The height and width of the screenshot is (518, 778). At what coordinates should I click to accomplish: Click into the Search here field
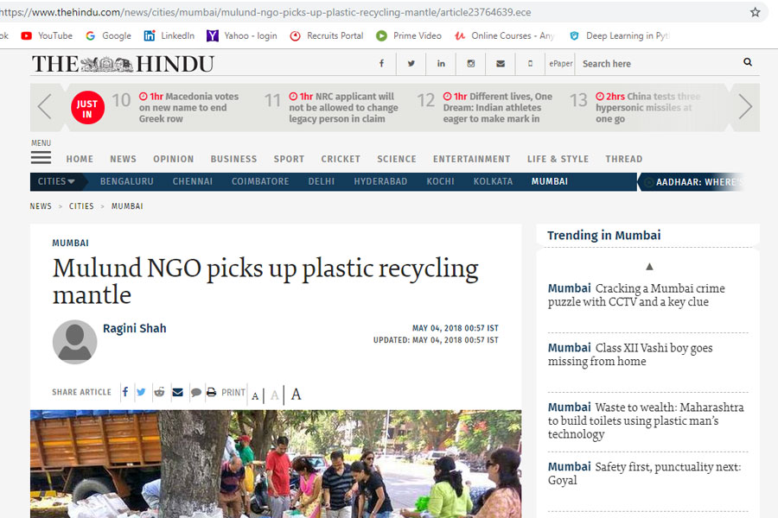(658, 63)
